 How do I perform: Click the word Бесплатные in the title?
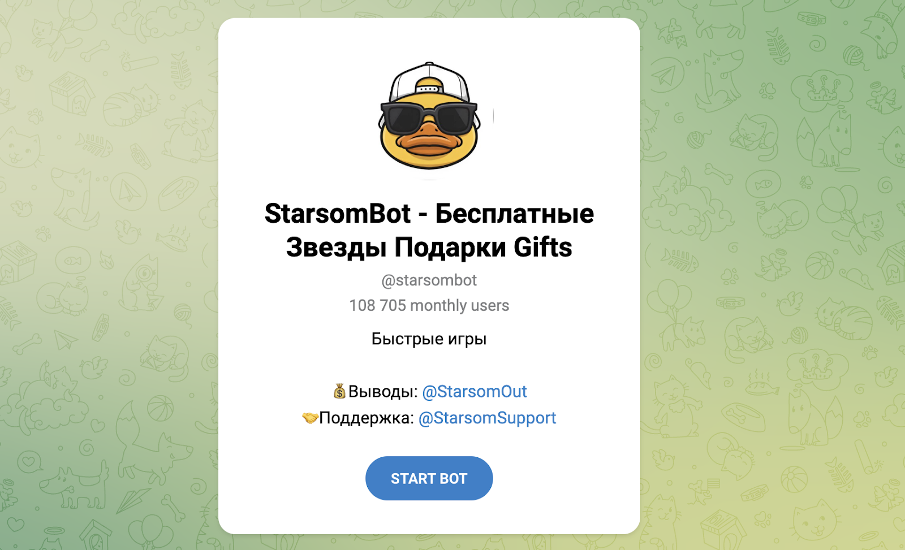coord(515,214)
